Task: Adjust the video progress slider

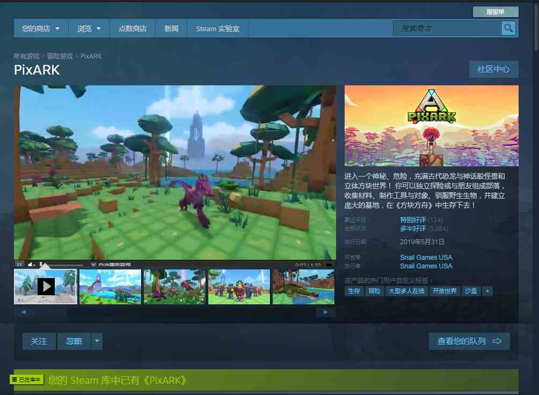Action: pyautogui.click(x=61, y=265)
